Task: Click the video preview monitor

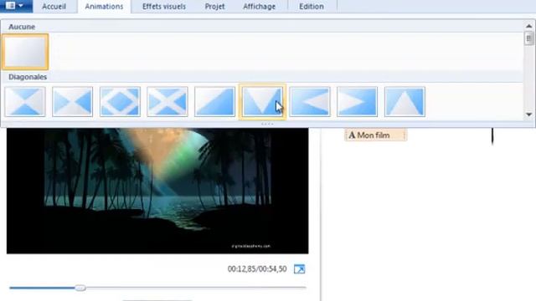Action: (x=157, y=191)
